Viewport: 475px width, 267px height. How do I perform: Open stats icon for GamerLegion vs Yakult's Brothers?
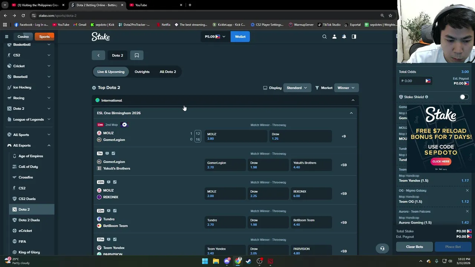click(x=113, y=153)
